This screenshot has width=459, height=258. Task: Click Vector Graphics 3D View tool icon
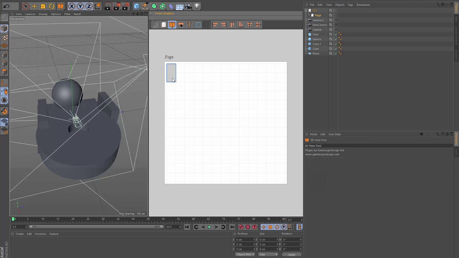point(172,25)
